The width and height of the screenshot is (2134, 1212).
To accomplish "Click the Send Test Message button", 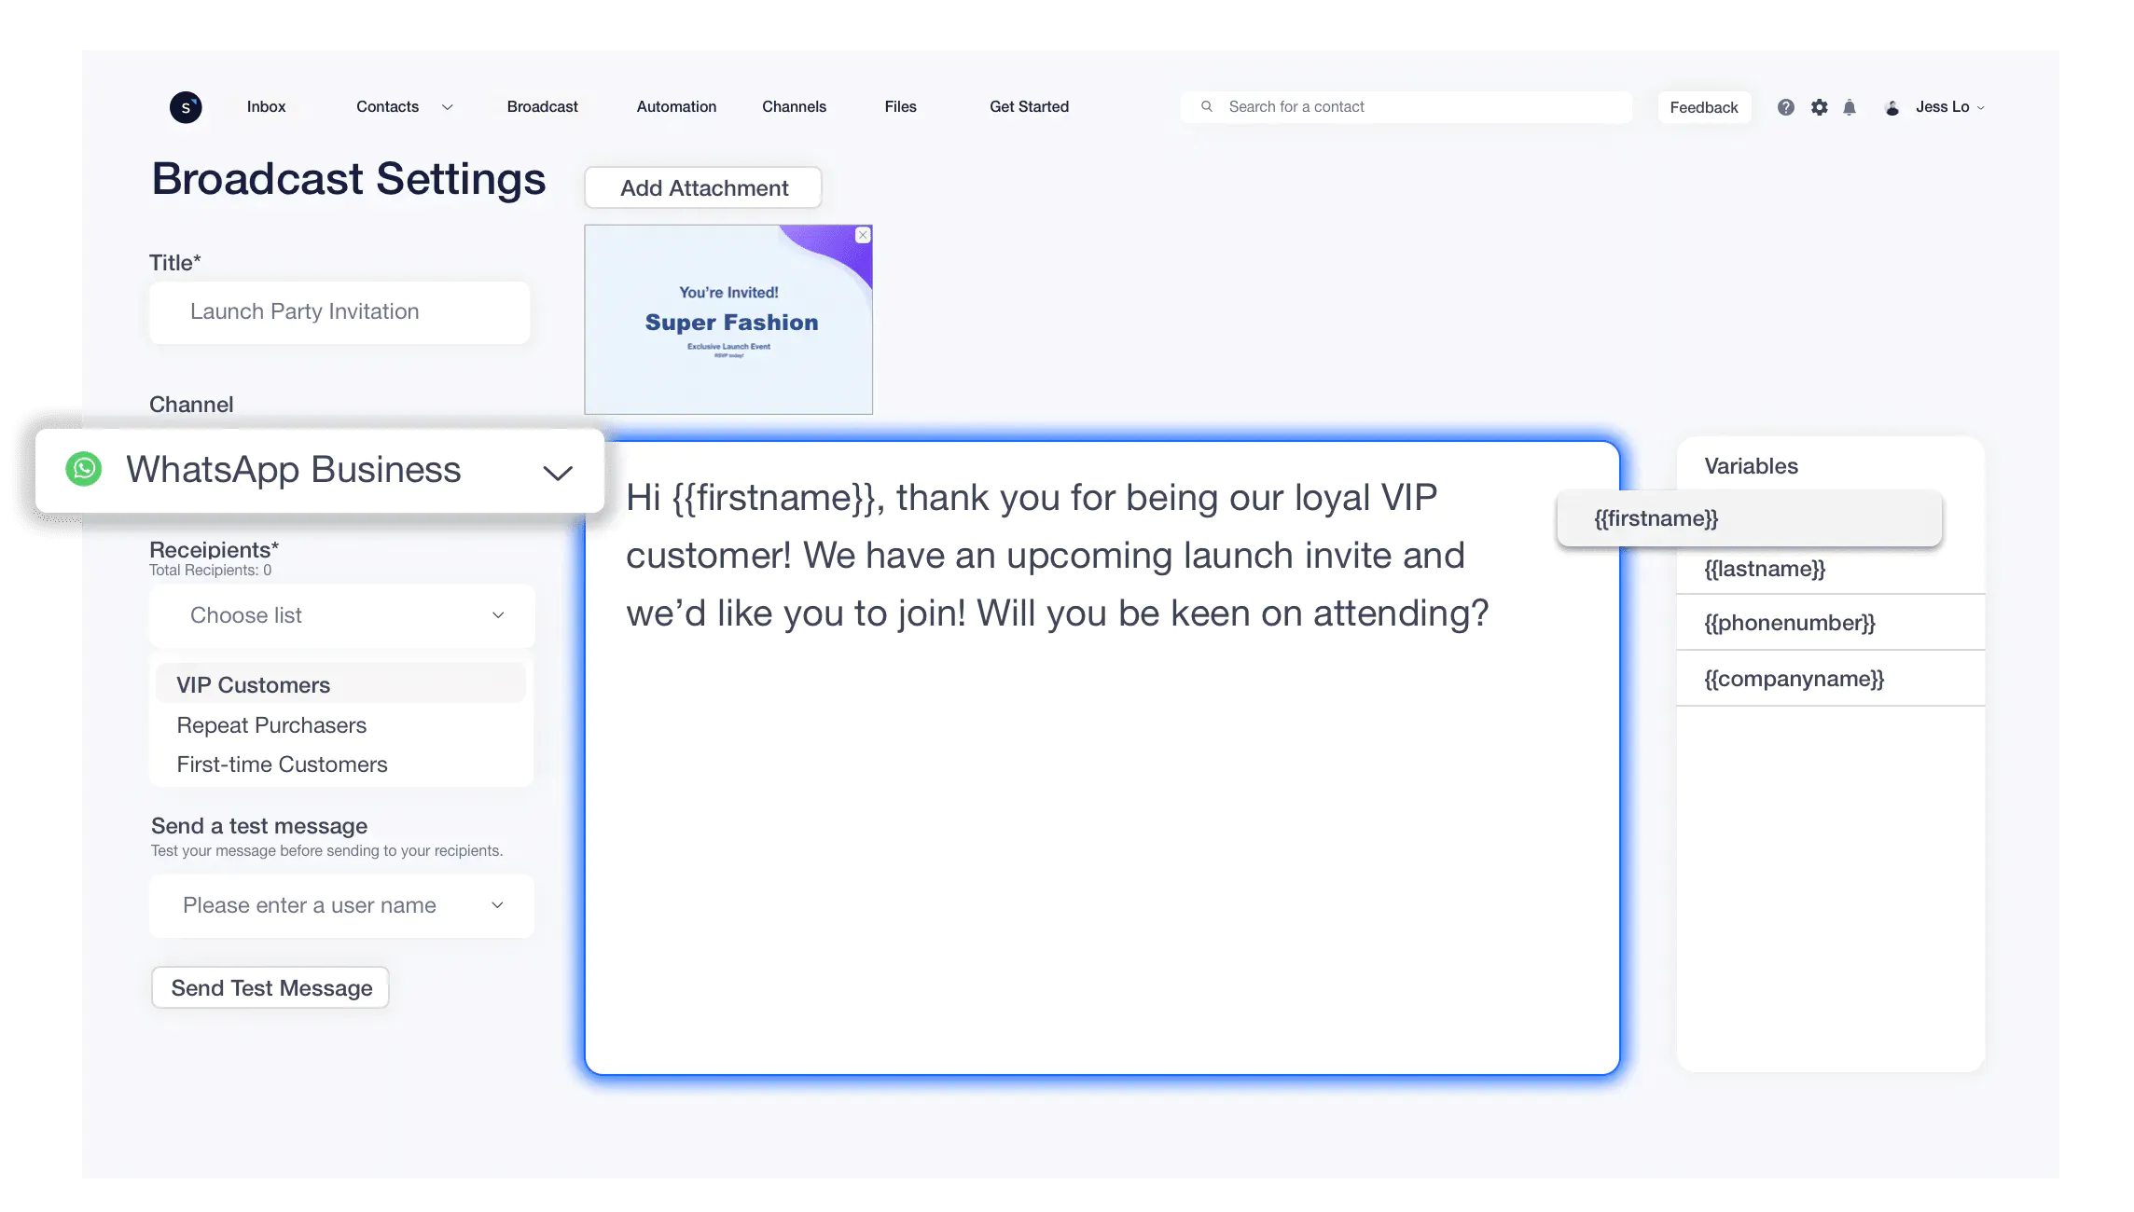I will tap(271, 986).
